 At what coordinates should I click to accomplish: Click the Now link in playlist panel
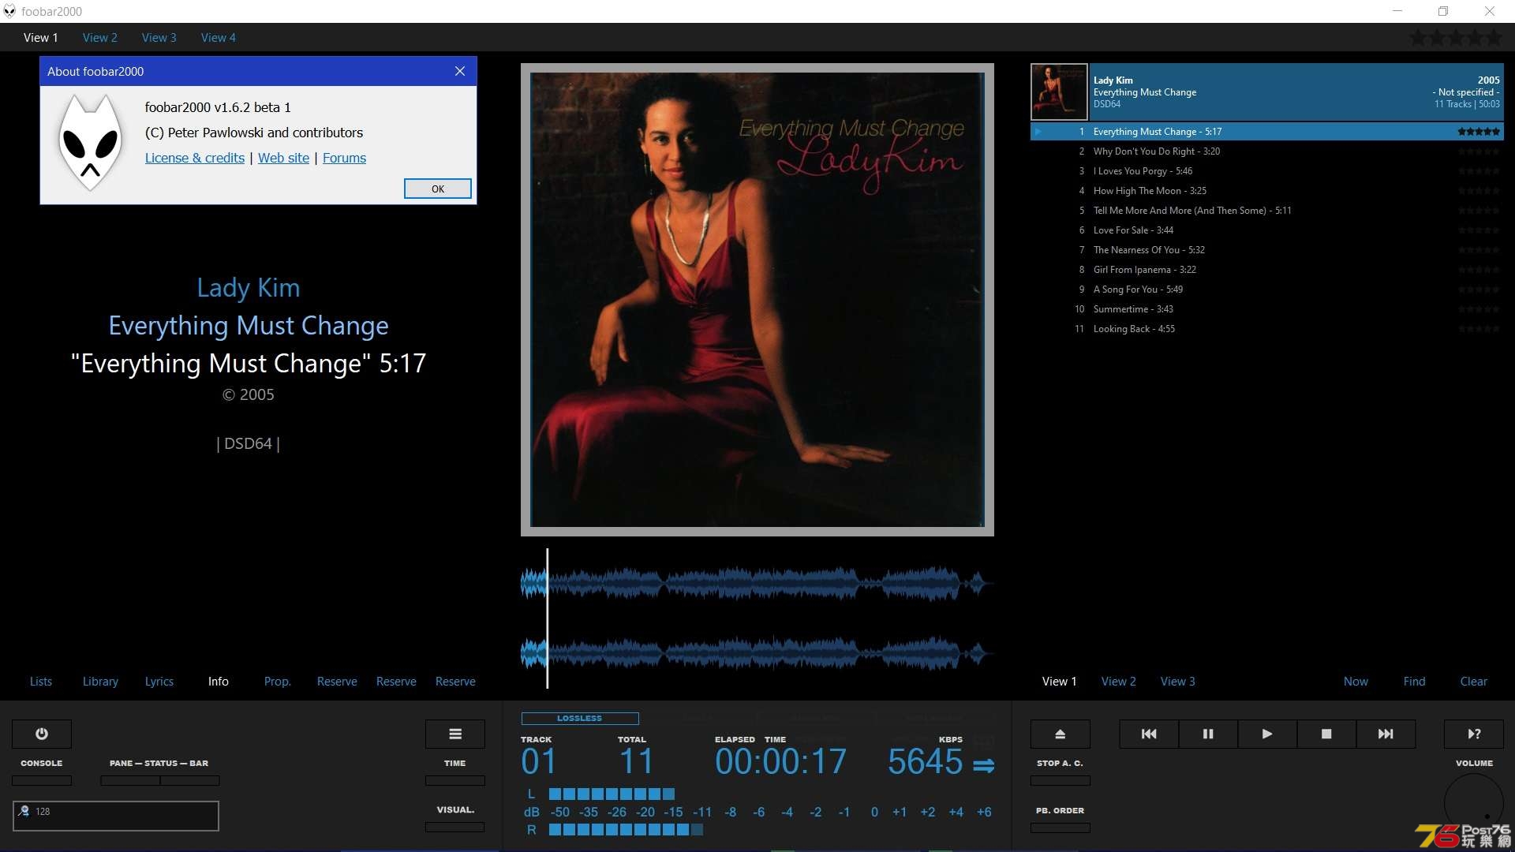click(1356, 682)
